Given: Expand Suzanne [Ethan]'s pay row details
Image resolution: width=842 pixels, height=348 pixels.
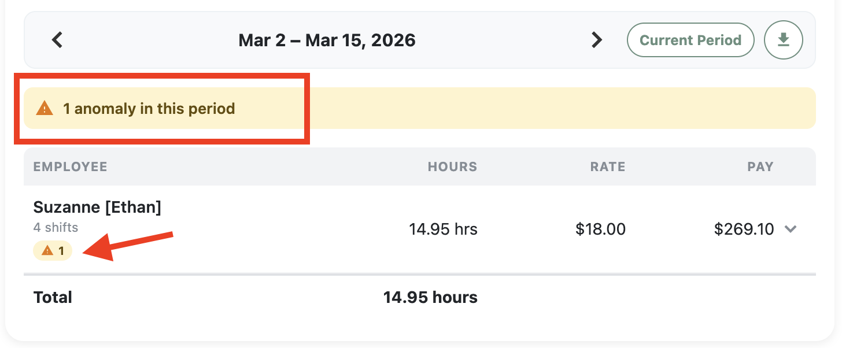Looking at the screenshot, I should click(x=791, y=229).
